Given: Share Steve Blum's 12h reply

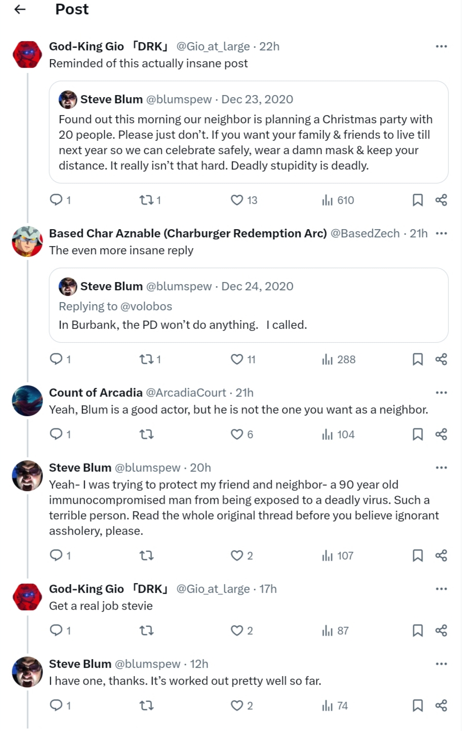Looking at the screenshot, I should coord(441,705).
